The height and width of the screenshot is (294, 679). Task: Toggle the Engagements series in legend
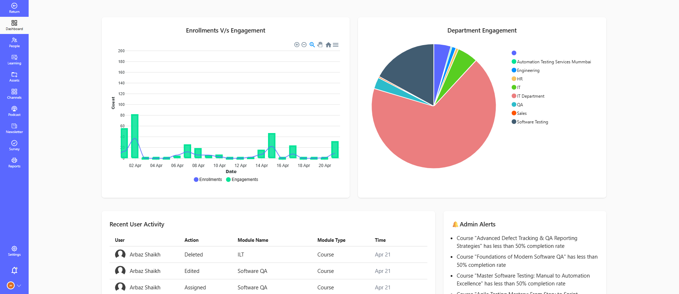pos(242,180)
